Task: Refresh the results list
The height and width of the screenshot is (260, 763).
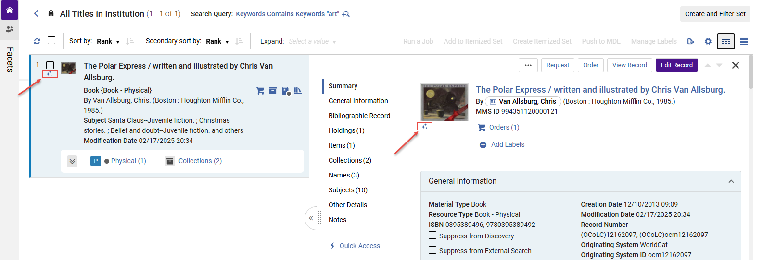Action: (x=37, y=41)
